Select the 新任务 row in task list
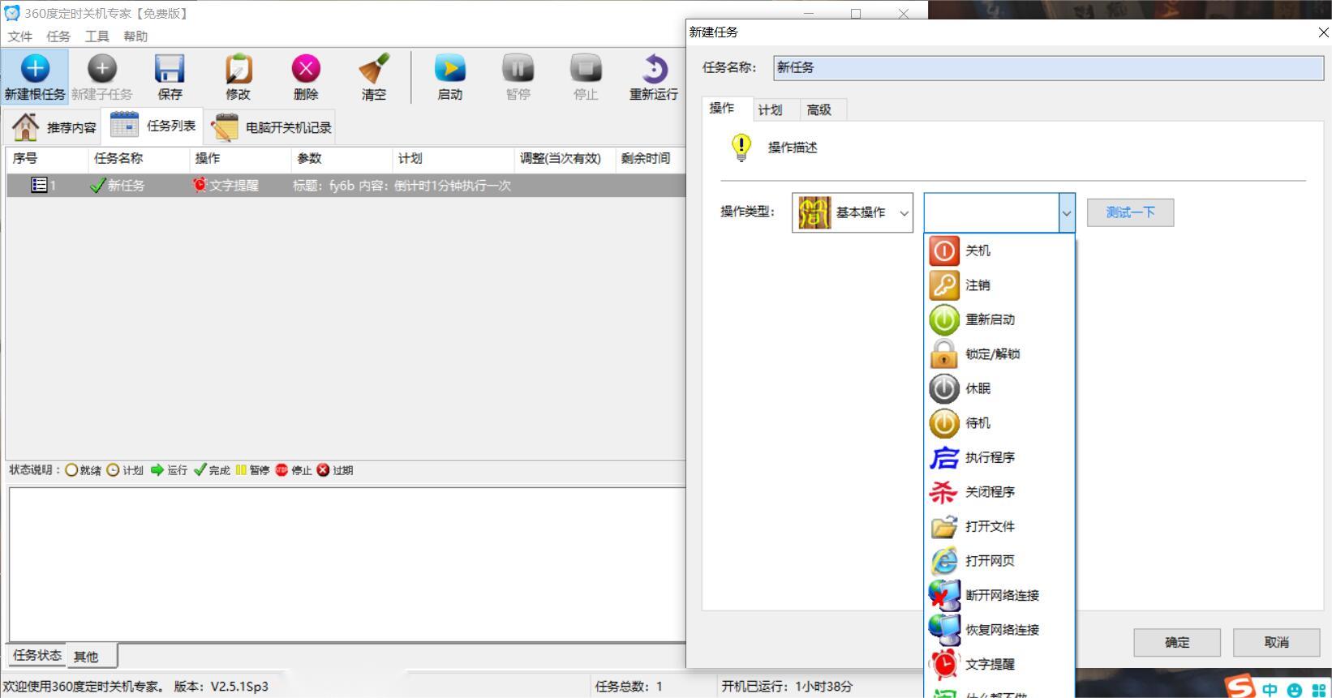Viewport: 1332px width, 698px height. point(345,186)
